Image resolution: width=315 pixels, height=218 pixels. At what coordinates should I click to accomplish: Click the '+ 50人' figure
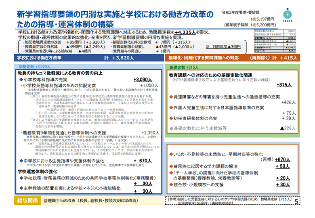point(283,166)
